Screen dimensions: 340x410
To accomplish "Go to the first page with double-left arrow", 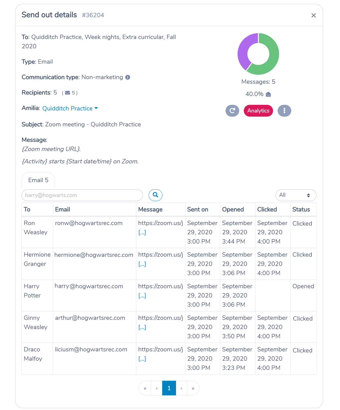I will [x=145, y=388].
